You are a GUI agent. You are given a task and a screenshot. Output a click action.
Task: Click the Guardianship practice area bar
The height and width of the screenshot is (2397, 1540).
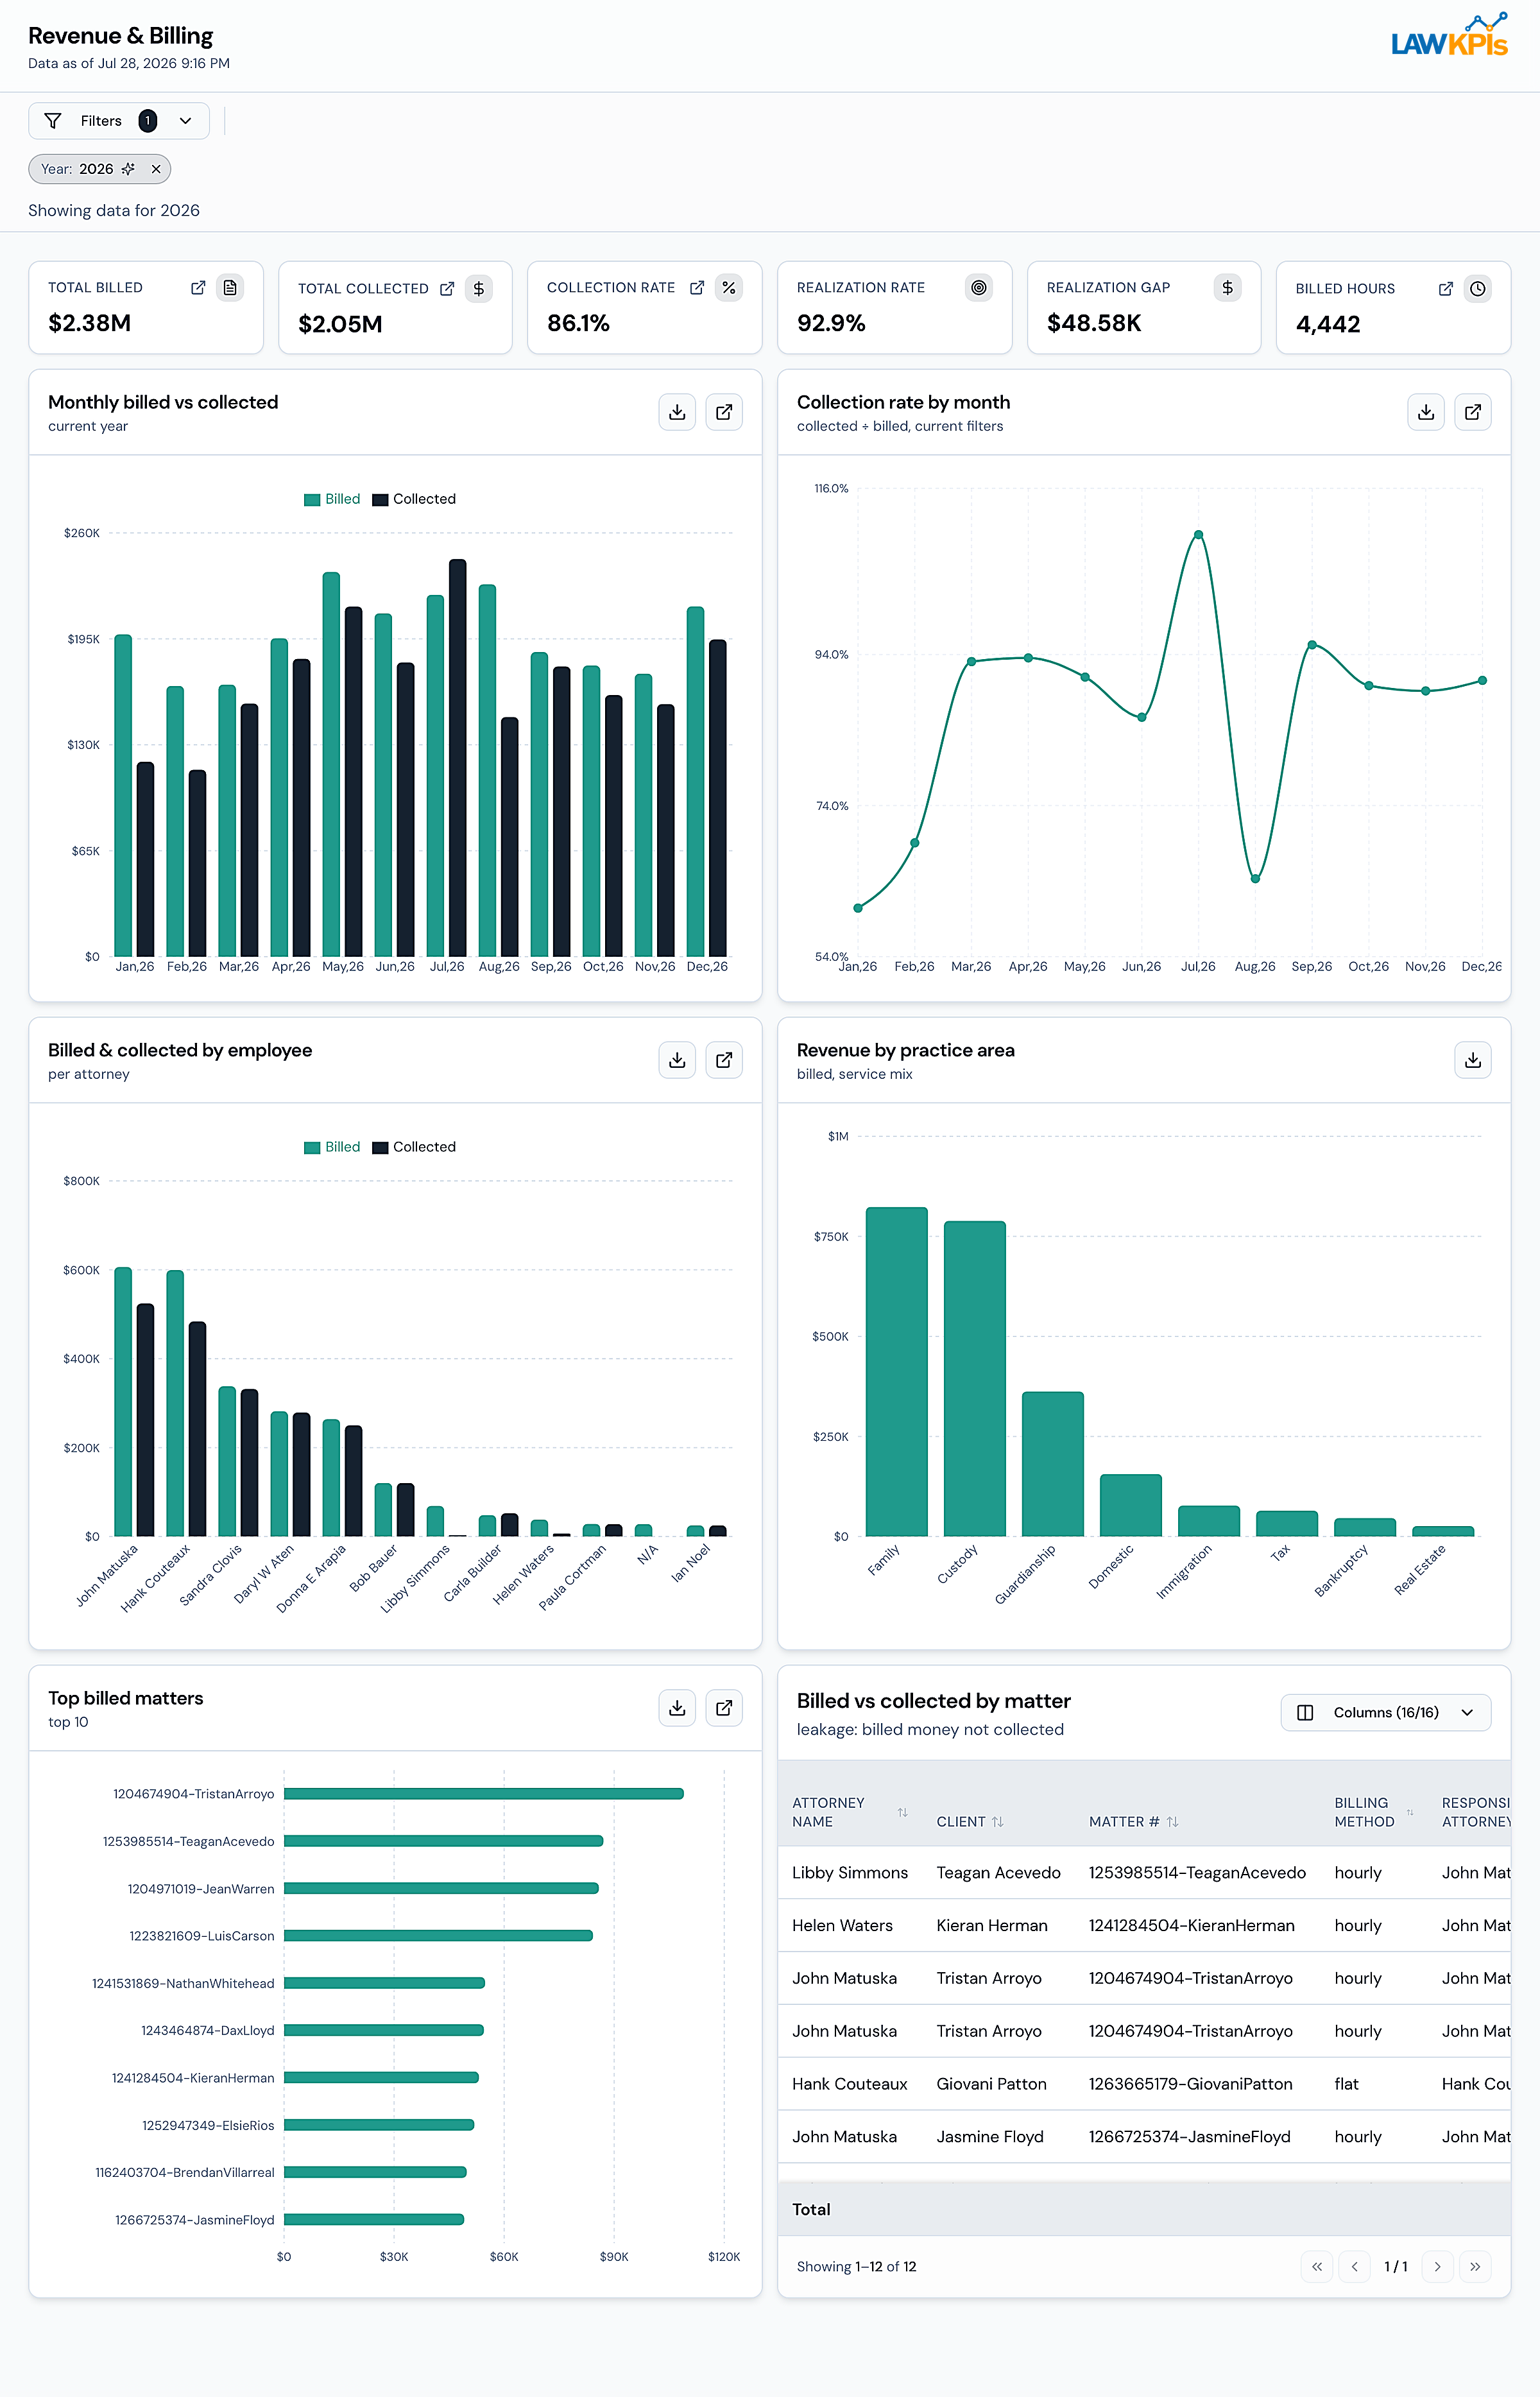1053,1464
